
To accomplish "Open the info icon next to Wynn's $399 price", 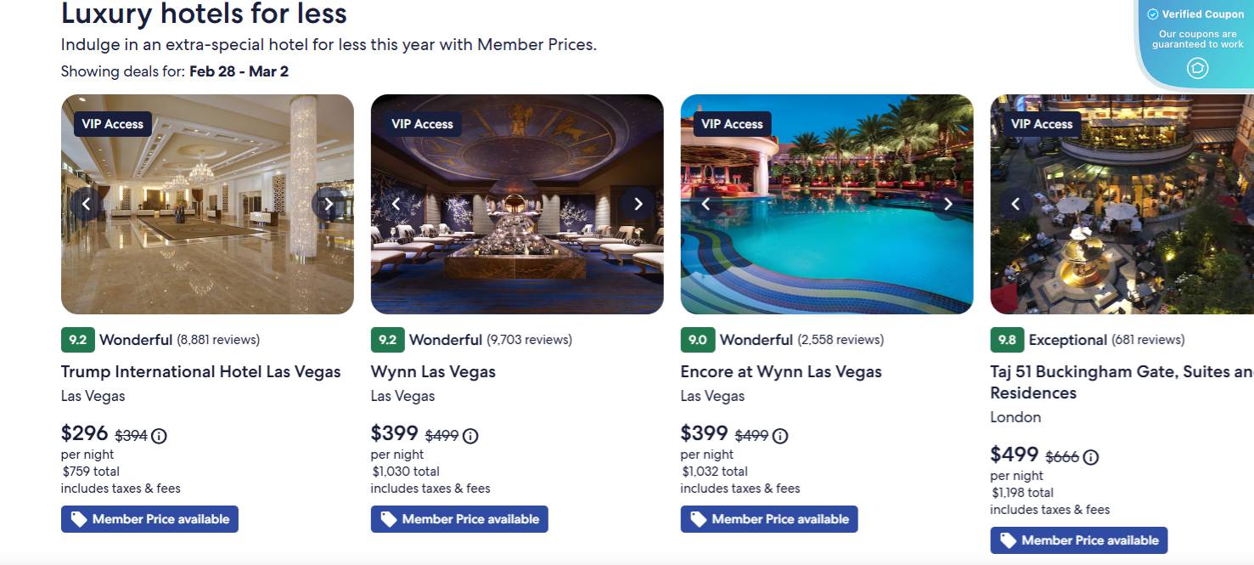I will (470, 435).
